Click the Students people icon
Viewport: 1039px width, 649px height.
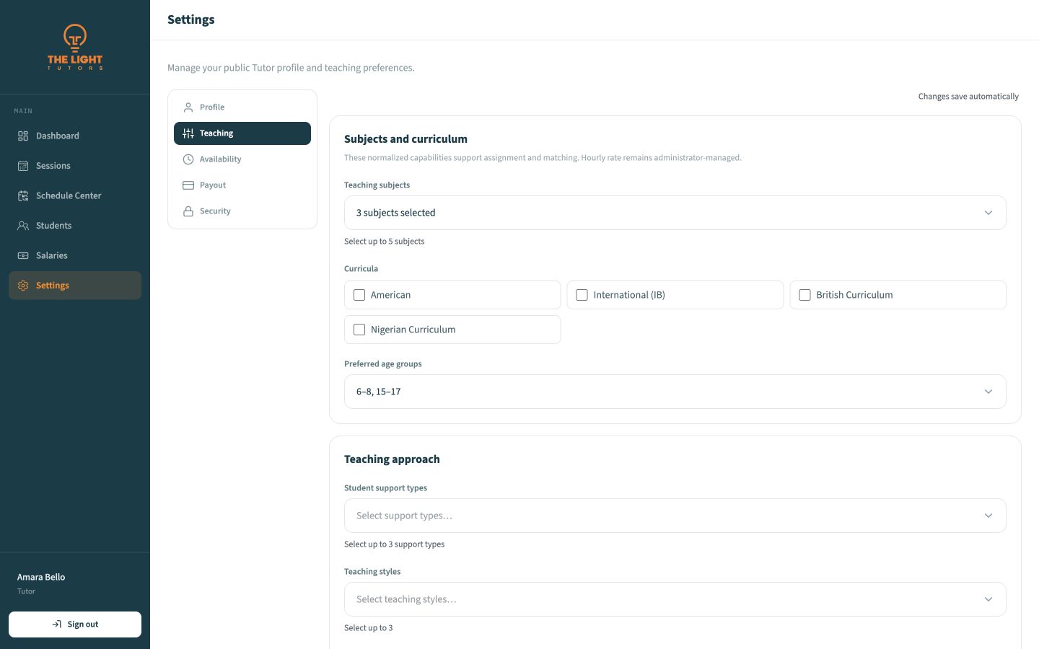[23, 226]
